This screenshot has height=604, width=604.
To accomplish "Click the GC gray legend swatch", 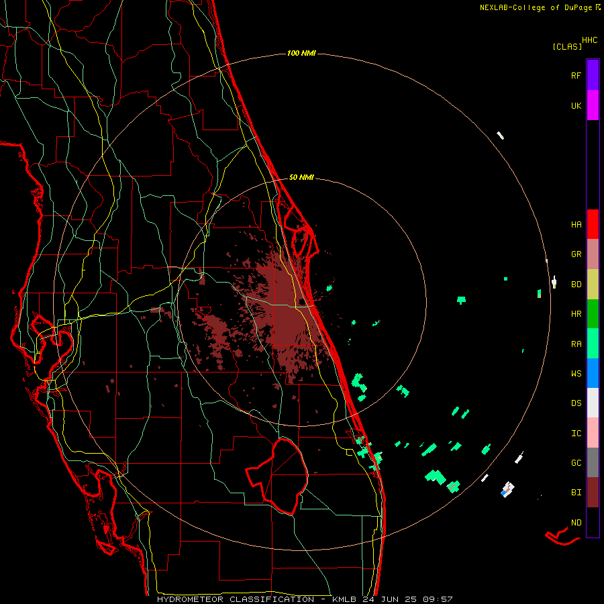I will pyautogui.click(x=593, y=462).
